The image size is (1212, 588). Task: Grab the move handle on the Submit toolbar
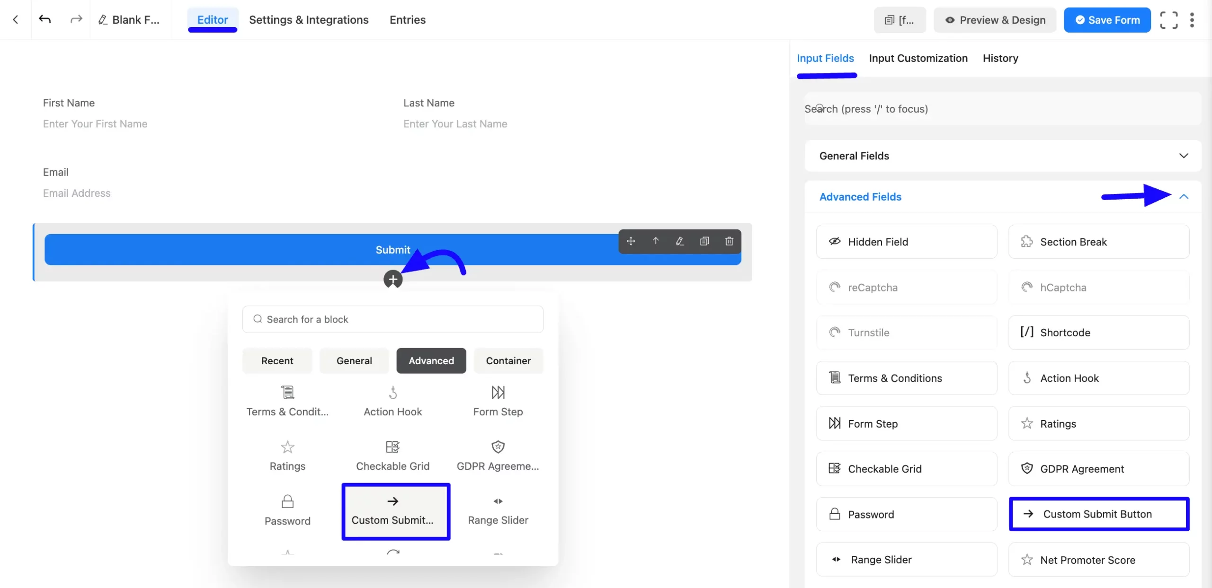click(631, 241)
